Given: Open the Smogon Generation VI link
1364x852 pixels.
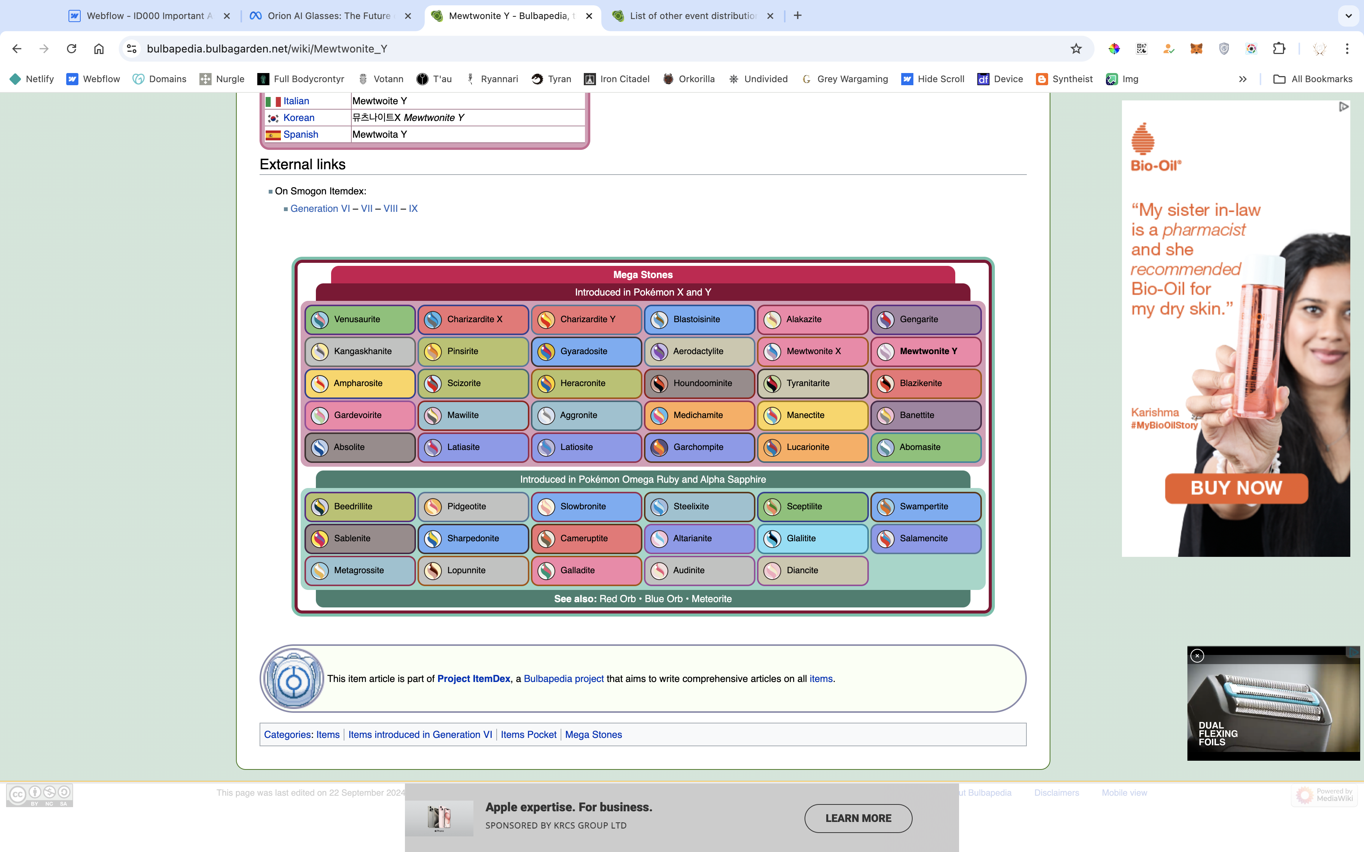Looking at the screenshot, I should [320, 208].
